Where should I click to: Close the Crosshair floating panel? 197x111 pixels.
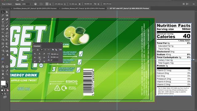34,43
